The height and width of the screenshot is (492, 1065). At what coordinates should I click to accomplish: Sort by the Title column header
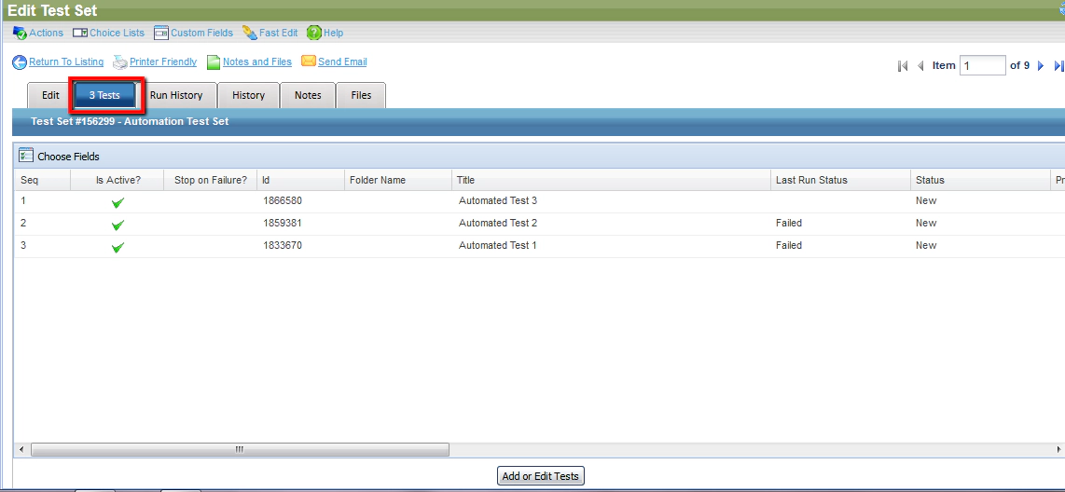tap(611, 180)
